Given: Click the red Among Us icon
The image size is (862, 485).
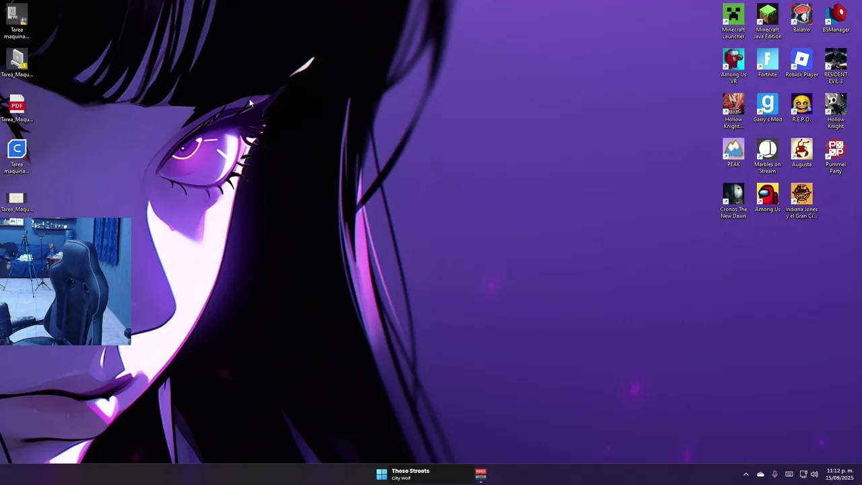Looking at the screenshot, I should coord(767,198).
